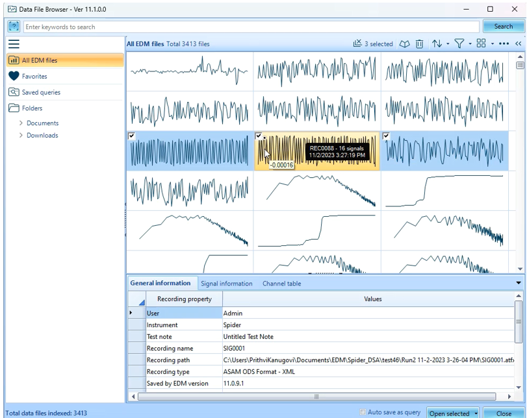This screenshot has width=527, height=418.
Task: Filter files with the funnel icon
Action: (459, 44)
